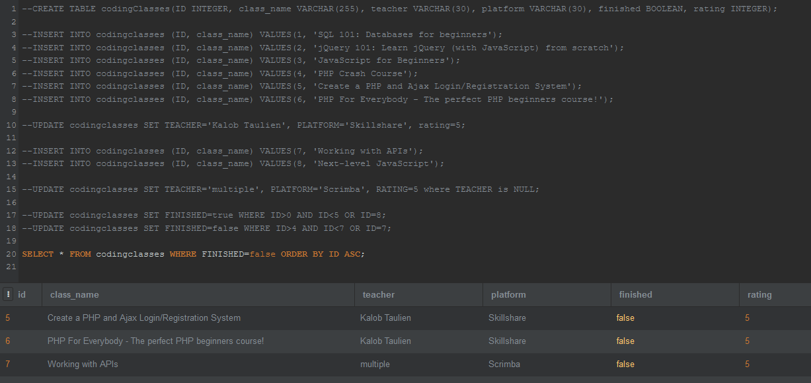Place cursor in the CREATE TABLE codingClasses line

pyautogui.click(x=400, y=9)
